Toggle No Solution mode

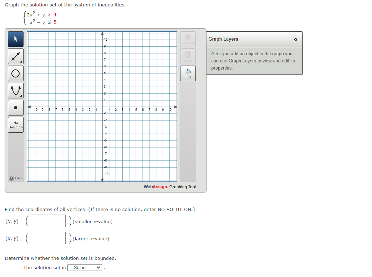point(15,124)
